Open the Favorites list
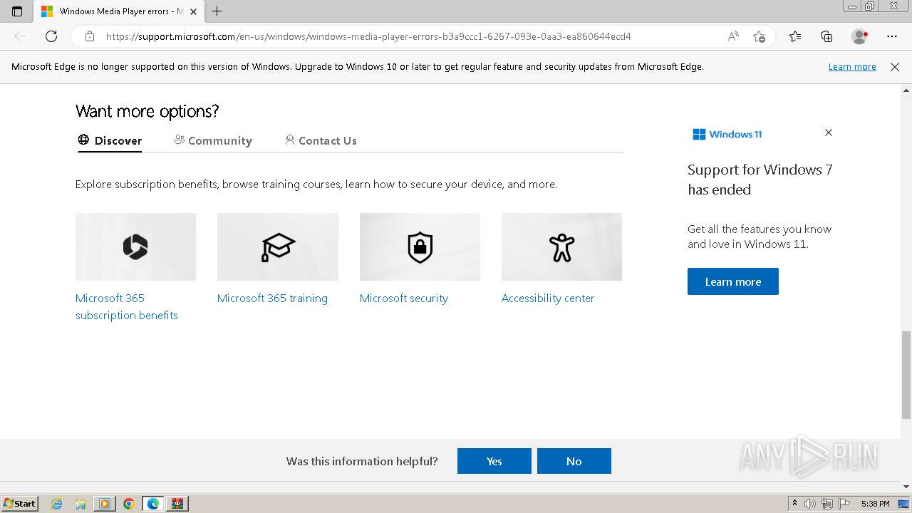Viewport: 912px width, 513px height. pyautogui.click(x=795, y=36)
